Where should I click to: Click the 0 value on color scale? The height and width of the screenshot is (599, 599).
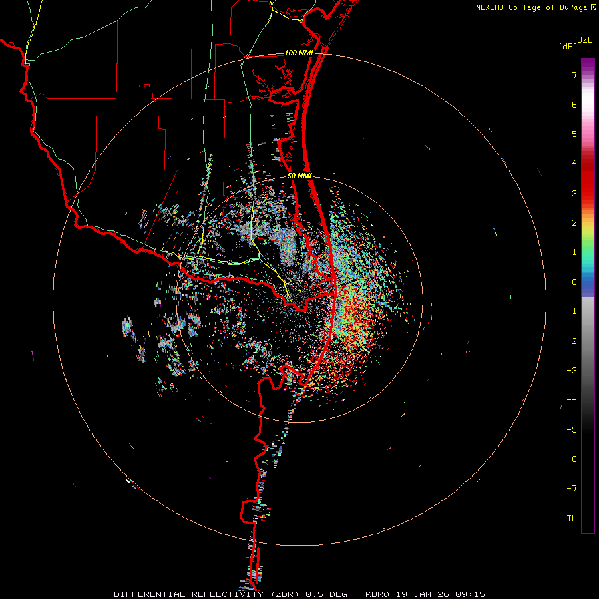tap(574, 282)
